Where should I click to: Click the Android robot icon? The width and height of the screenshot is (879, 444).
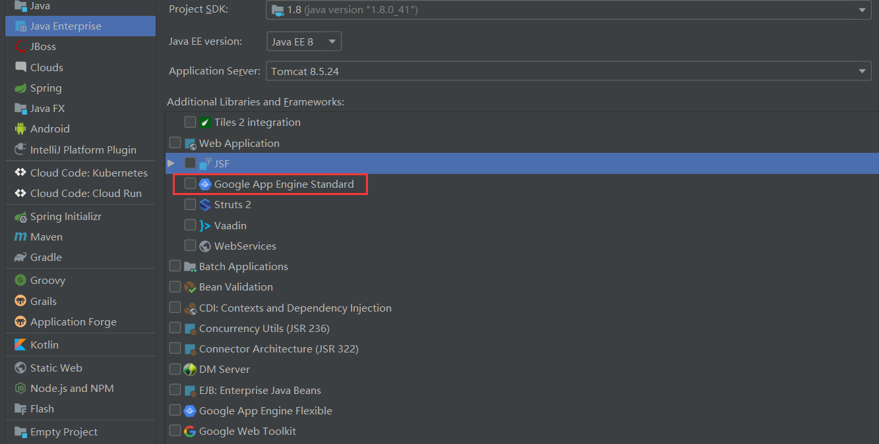[x=20, y=129]
